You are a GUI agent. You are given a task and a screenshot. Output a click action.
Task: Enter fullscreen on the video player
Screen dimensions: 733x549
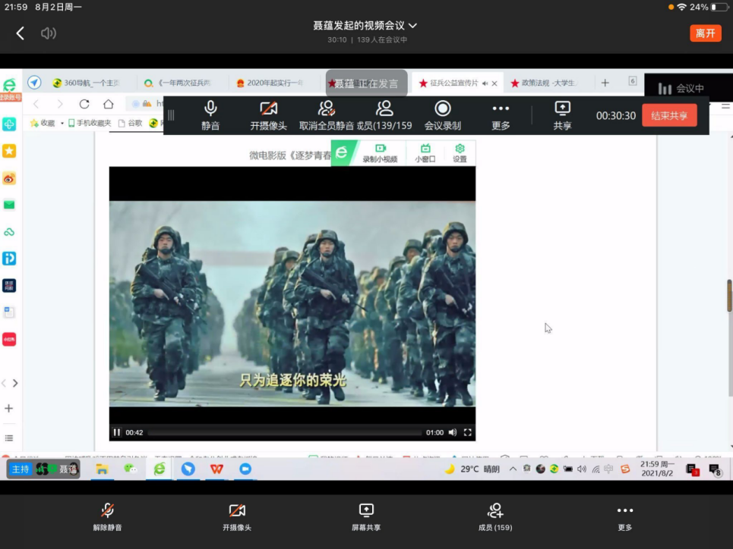[468, 432]
